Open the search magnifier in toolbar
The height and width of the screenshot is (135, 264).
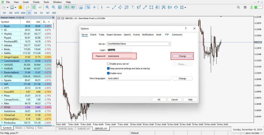click(238, 7)
